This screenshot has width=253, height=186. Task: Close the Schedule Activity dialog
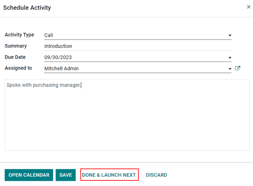248,7
